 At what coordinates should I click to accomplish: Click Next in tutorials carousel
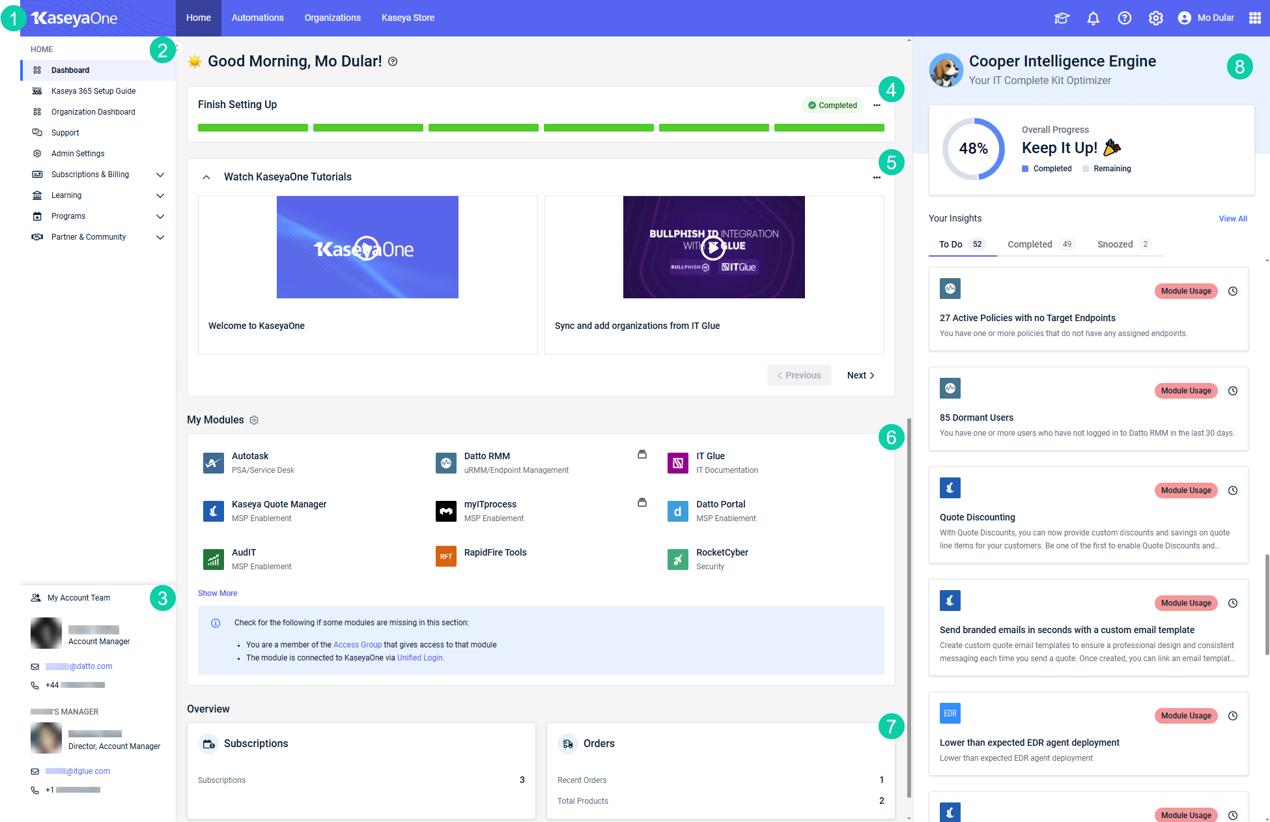pyautogui.click(x=860, y=375)
